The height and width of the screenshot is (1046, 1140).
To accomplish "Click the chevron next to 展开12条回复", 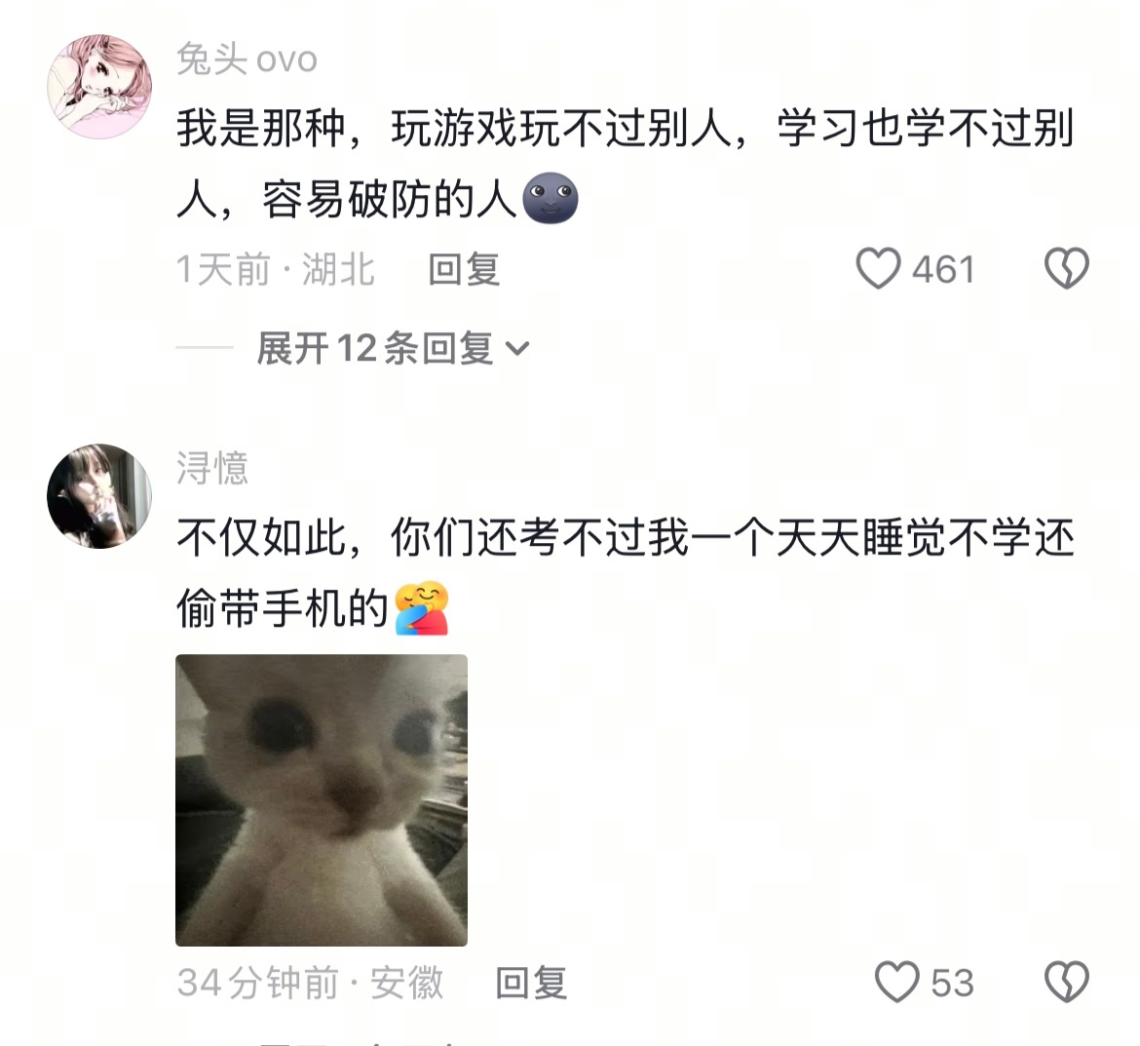I will (517, 349).
